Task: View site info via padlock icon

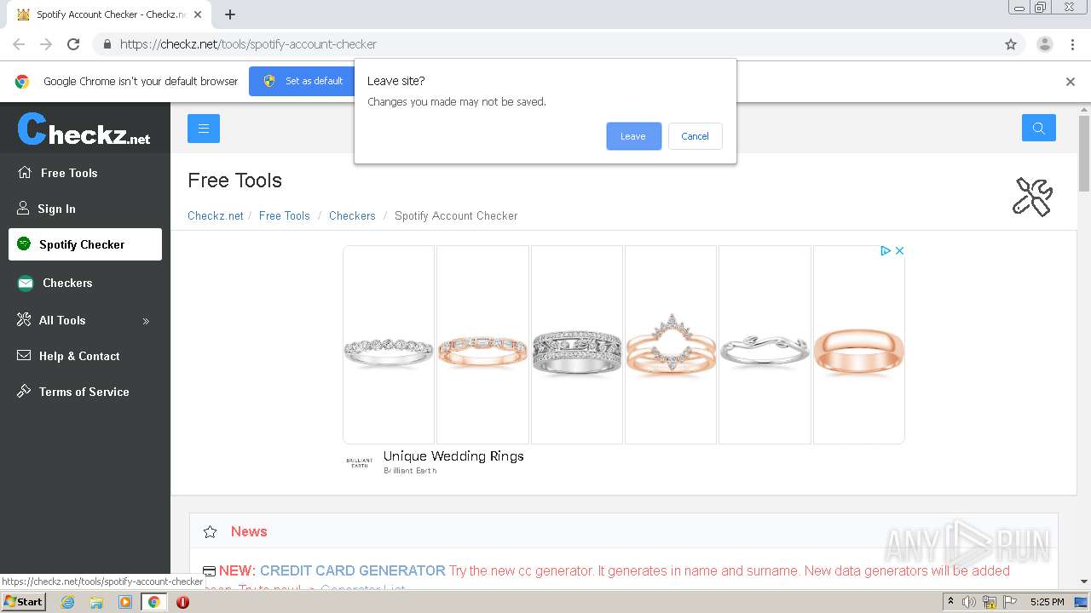Action: [107, 44]
